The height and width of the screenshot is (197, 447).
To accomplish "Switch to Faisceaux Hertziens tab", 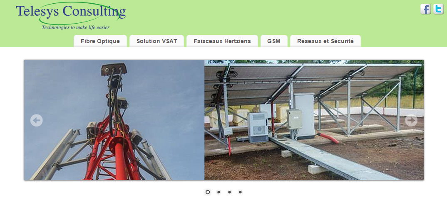I will click(x=222, y=41).
